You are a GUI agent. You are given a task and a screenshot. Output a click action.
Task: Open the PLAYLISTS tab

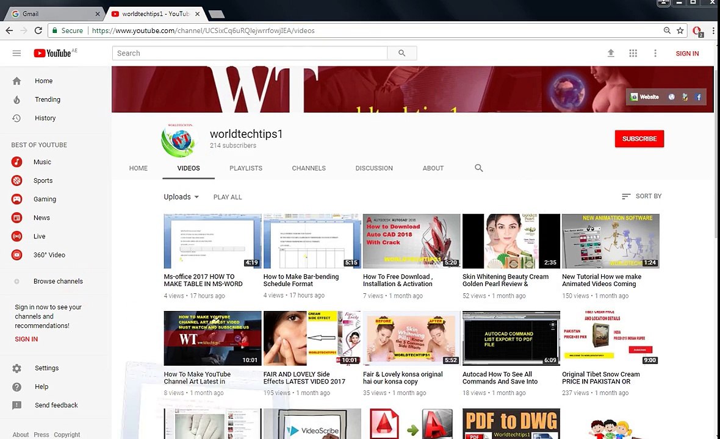pos(246,168)
